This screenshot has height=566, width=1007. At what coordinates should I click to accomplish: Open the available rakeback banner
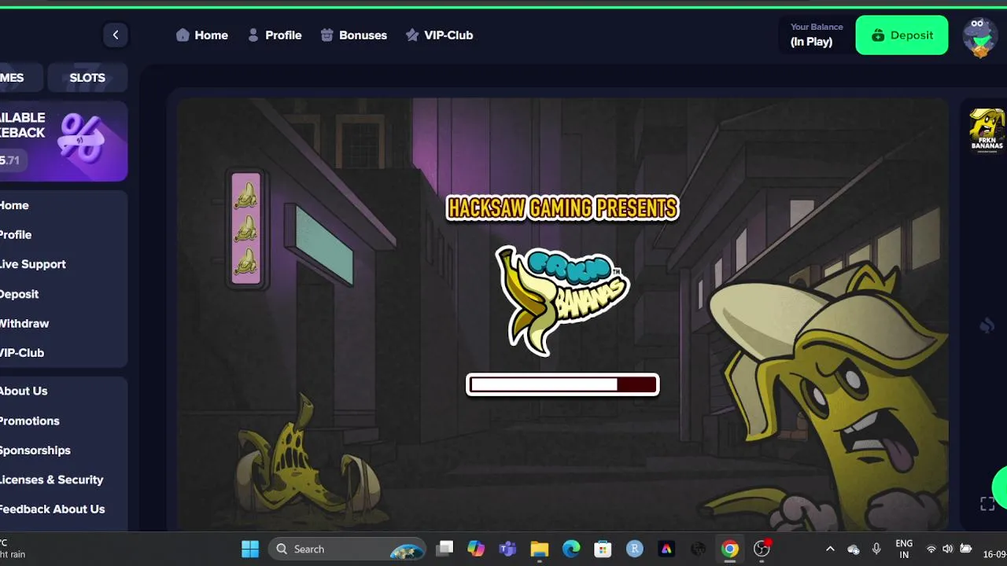63,141
